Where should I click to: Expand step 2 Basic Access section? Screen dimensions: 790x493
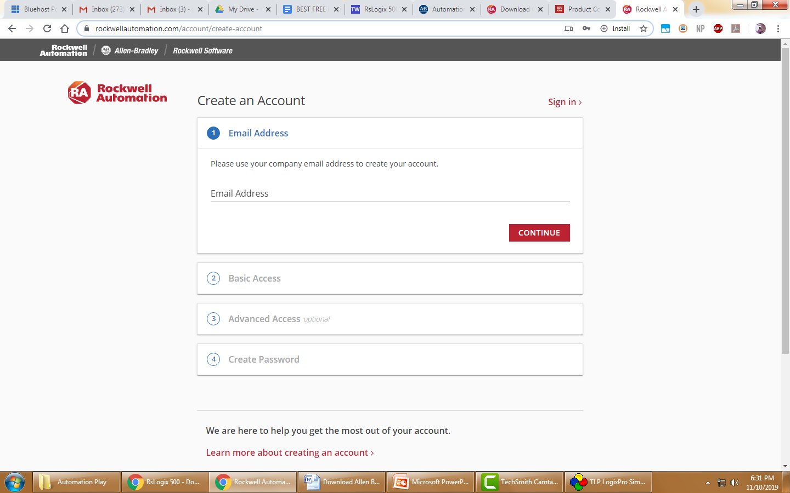point(390,278)
